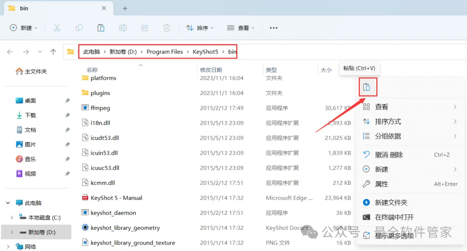Select 属性 in context menu
This screenshot has height=251, width=467.
click(x=410, y=184)
